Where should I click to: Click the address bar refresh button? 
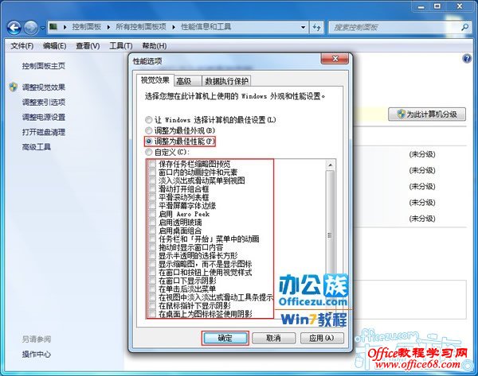point(317,27)
